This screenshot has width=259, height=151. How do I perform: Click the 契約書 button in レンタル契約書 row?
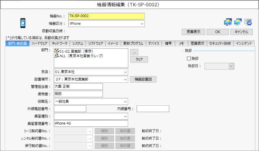(x=125, y=139)
